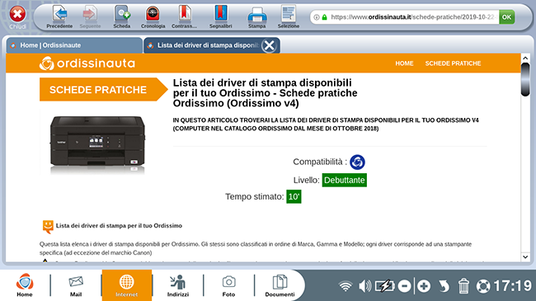536x301 pixels.
Task: Open the Home app in bottom bar
Action: [x=25, y=285]
